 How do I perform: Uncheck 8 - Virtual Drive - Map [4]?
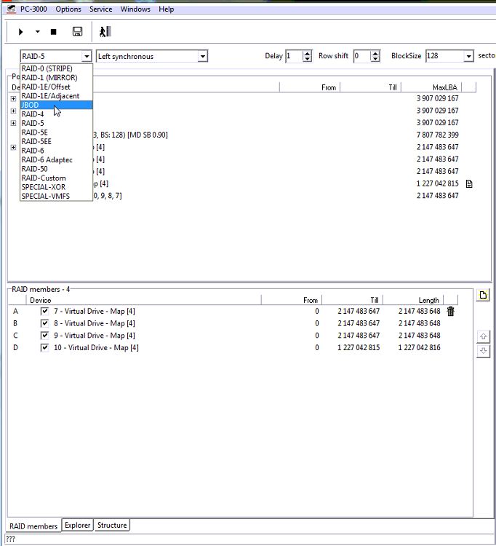[x=44, y=323]
